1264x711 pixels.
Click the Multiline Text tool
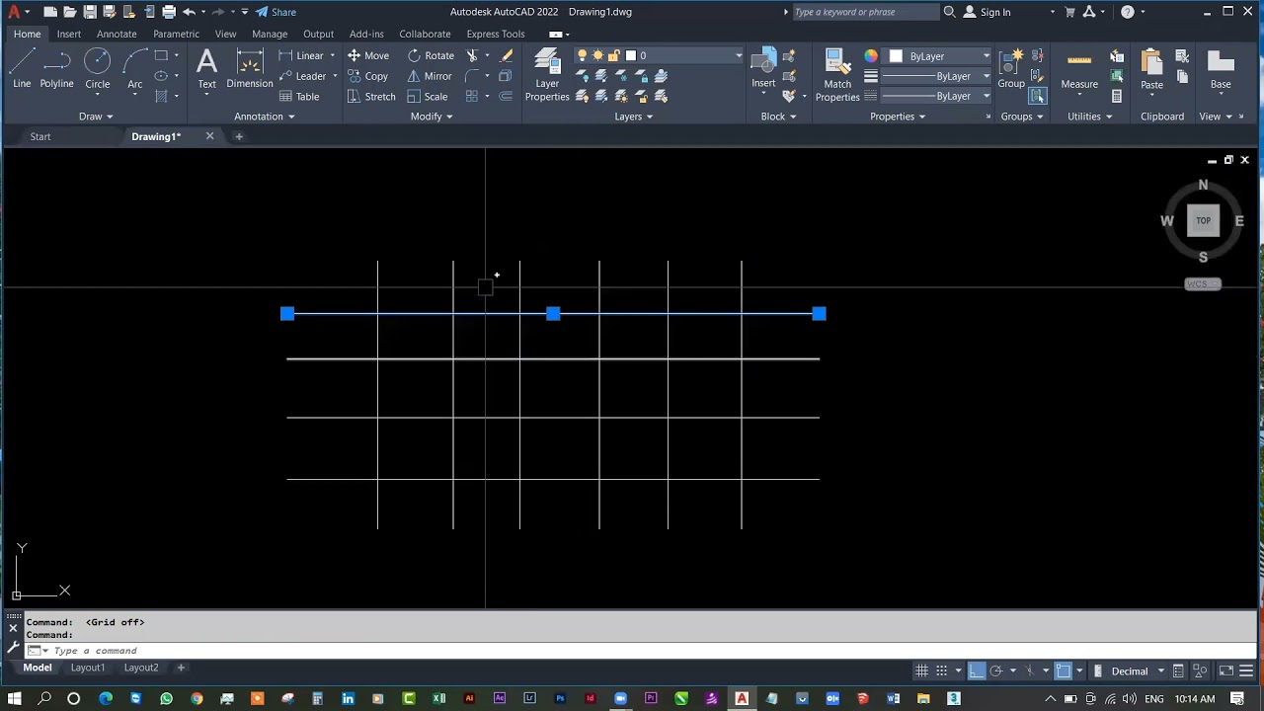pyautogui.click(x=206, y=69)
